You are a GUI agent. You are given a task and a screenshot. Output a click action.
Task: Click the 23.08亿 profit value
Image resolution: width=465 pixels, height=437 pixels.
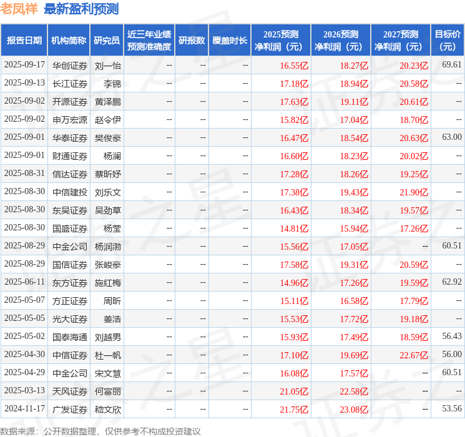click(354, 410)
